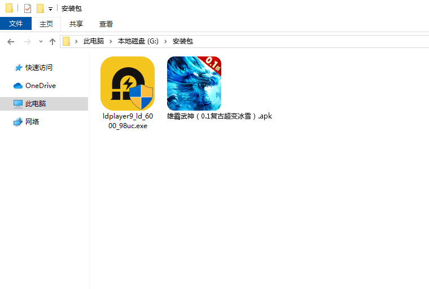Select the ldplayer9 installer exe icon
The image size is (429, 289).
pos(128,84)
